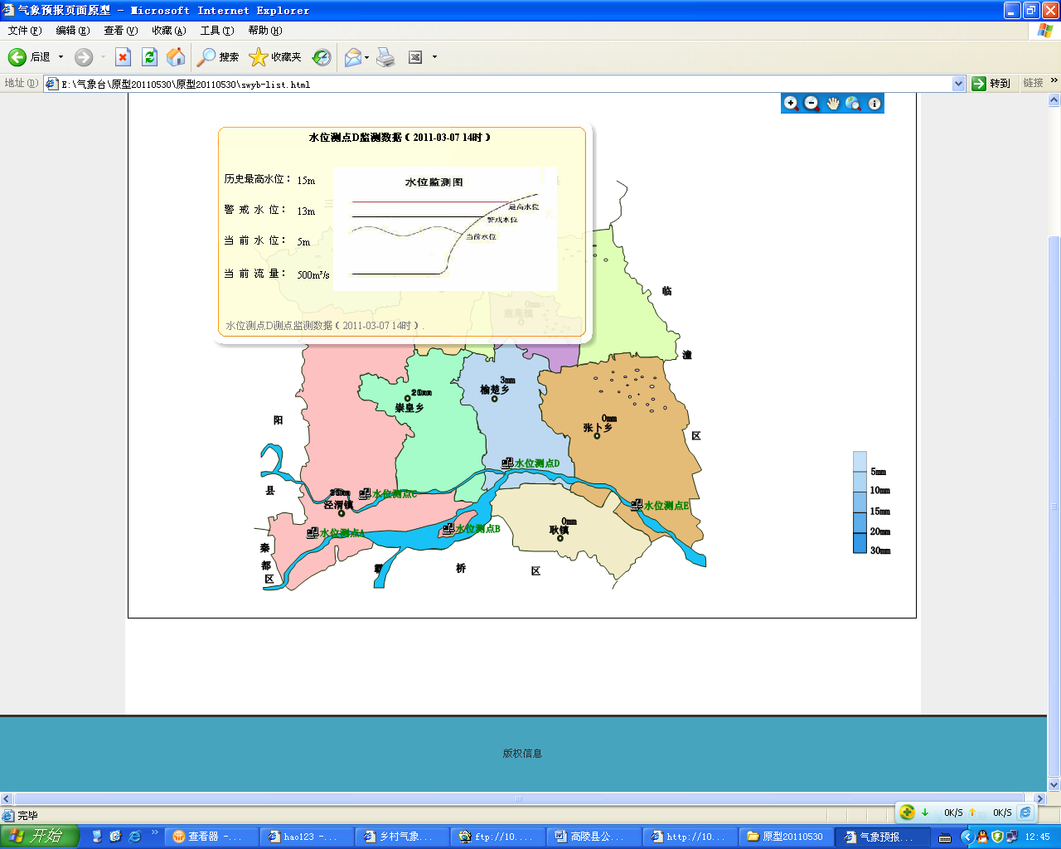The width and height of the screenshot is (1061, 849).
Task: Click the 搜索 search button
Action: 218,57
